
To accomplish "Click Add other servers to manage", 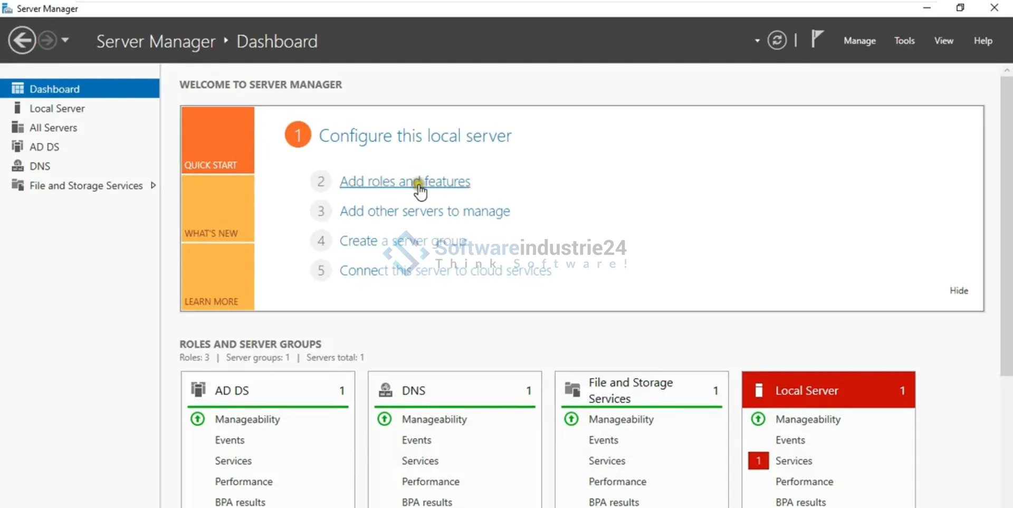I will 425,211.
